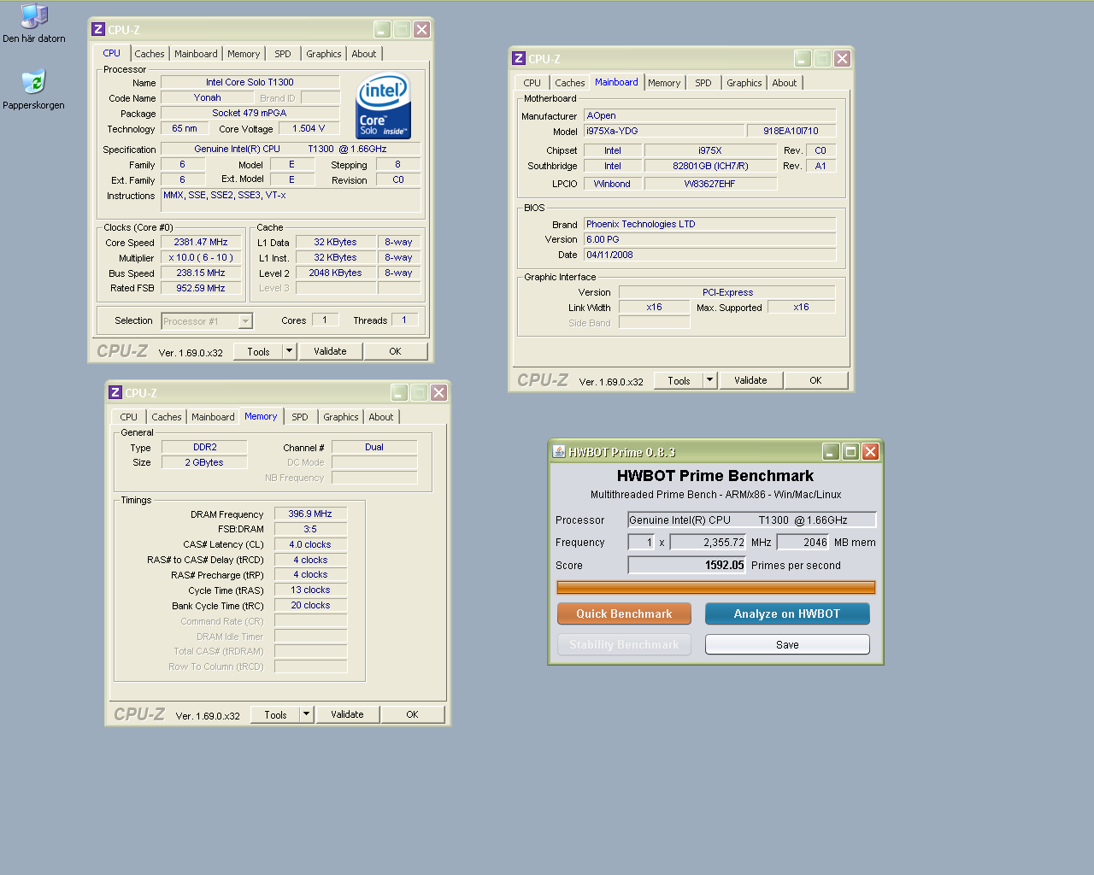Open Tools dropdown arrow in Mainboard window

coord(709,380)
